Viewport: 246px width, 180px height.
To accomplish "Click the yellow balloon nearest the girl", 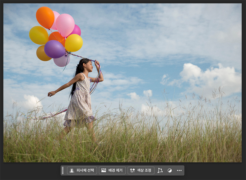I will [74, 43].
